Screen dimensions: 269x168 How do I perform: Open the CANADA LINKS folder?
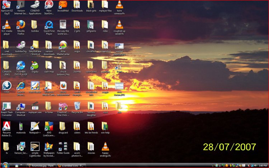pos(7,68)
